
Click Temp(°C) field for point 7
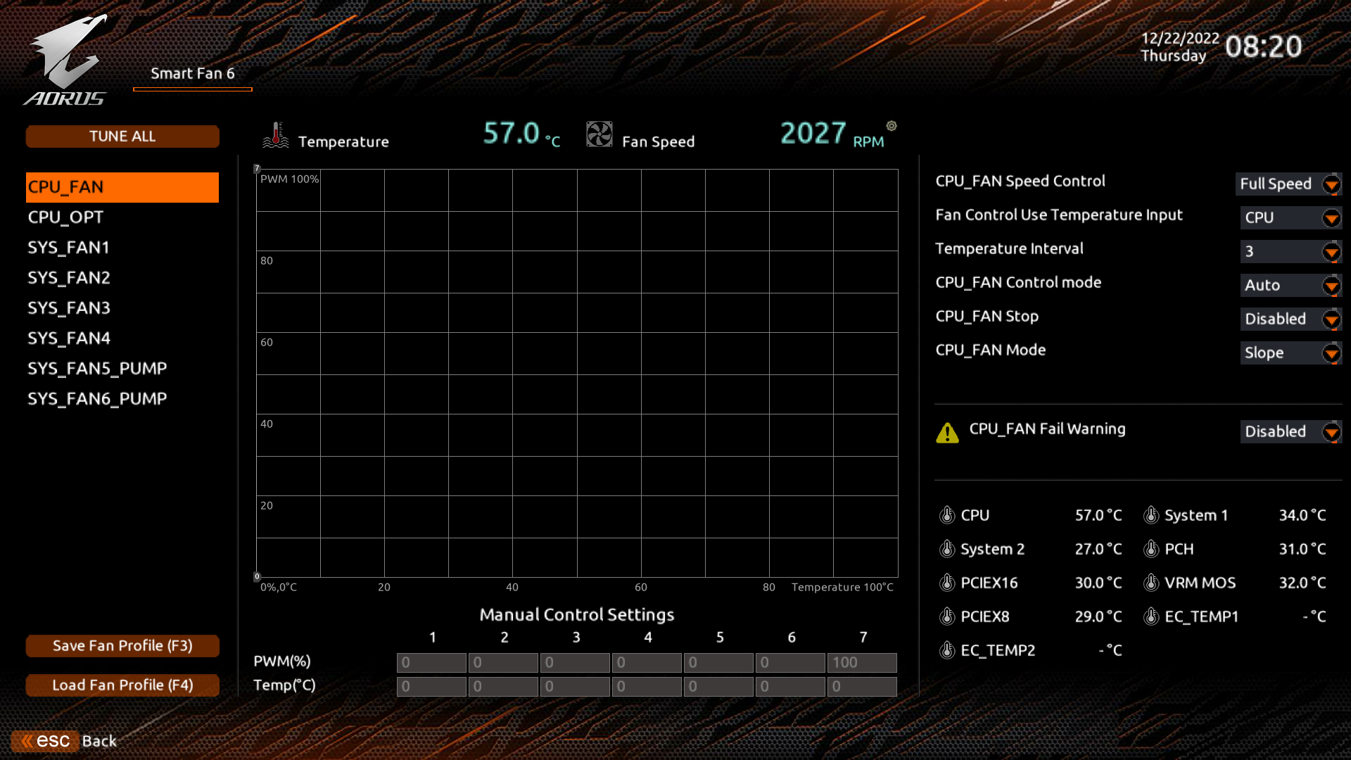click(x=863, y=687)
